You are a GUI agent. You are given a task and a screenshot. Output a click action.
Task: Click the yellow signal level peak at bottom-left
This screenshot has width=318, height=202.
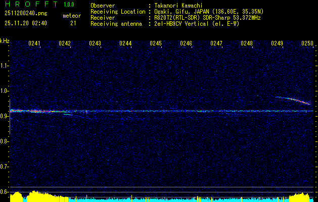point(33,195)
